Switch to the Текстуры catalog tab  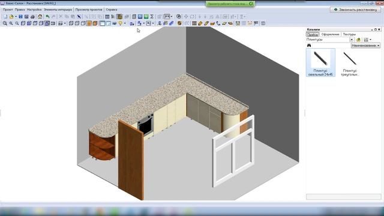[349, 34]
